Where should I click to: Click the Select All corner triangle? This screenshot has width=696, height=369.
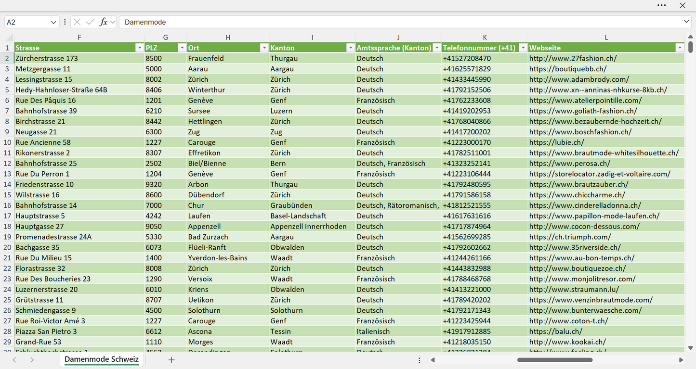(x=9, y=38)
